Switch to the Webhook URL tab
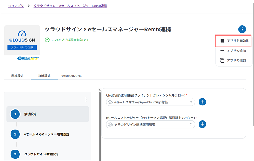 [x=72, y=76]
